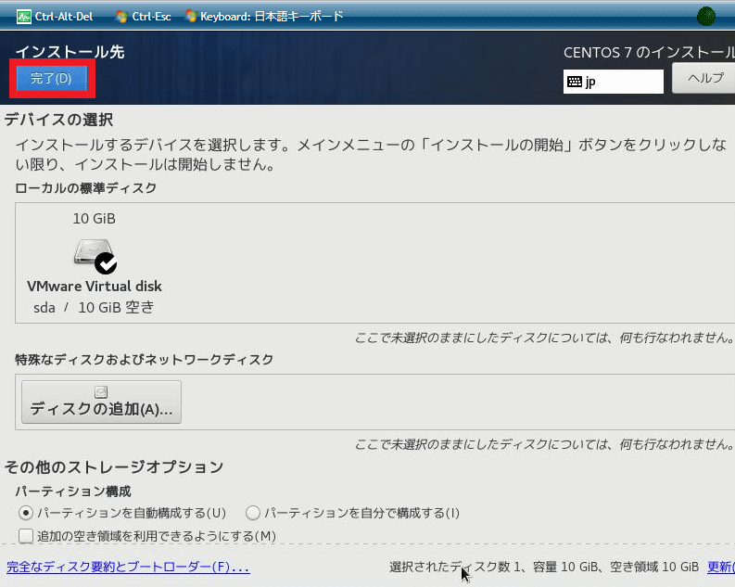The image size is (735, 587).
Task: Click the Ctrl-Alt-Del monitor icon
Action: [x=23, y=17]
